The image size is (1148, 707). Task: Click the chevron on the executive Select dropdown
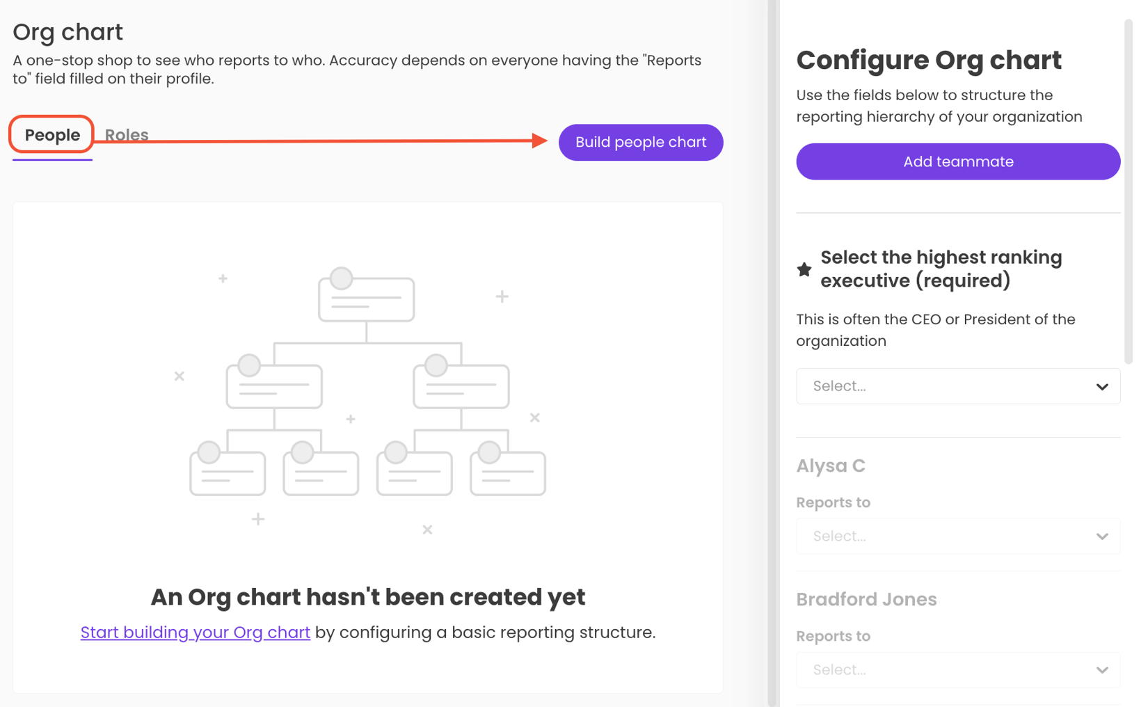(x=1101, y=386)
